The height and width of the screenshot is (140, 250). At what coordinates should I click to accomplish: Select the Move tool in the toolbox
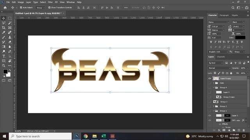point(4,18)
